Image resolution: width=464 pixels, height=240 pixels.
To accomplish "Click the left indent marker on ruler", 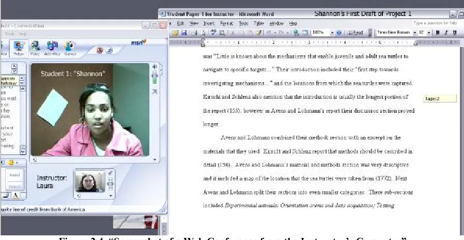I will point(203,43).
